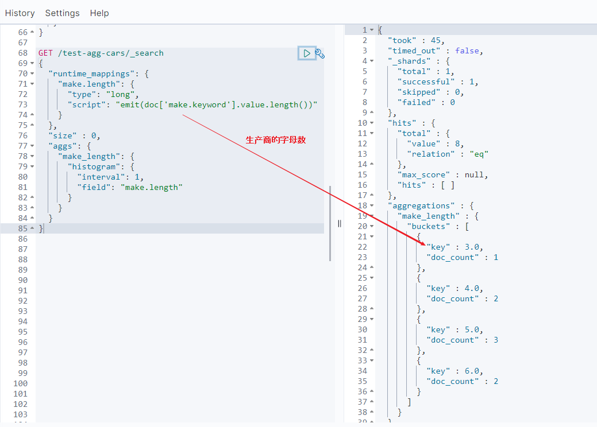597x427 pixels.
Task: Click the GET /test-agg-cars/_search request line
Action: point(101,53)
